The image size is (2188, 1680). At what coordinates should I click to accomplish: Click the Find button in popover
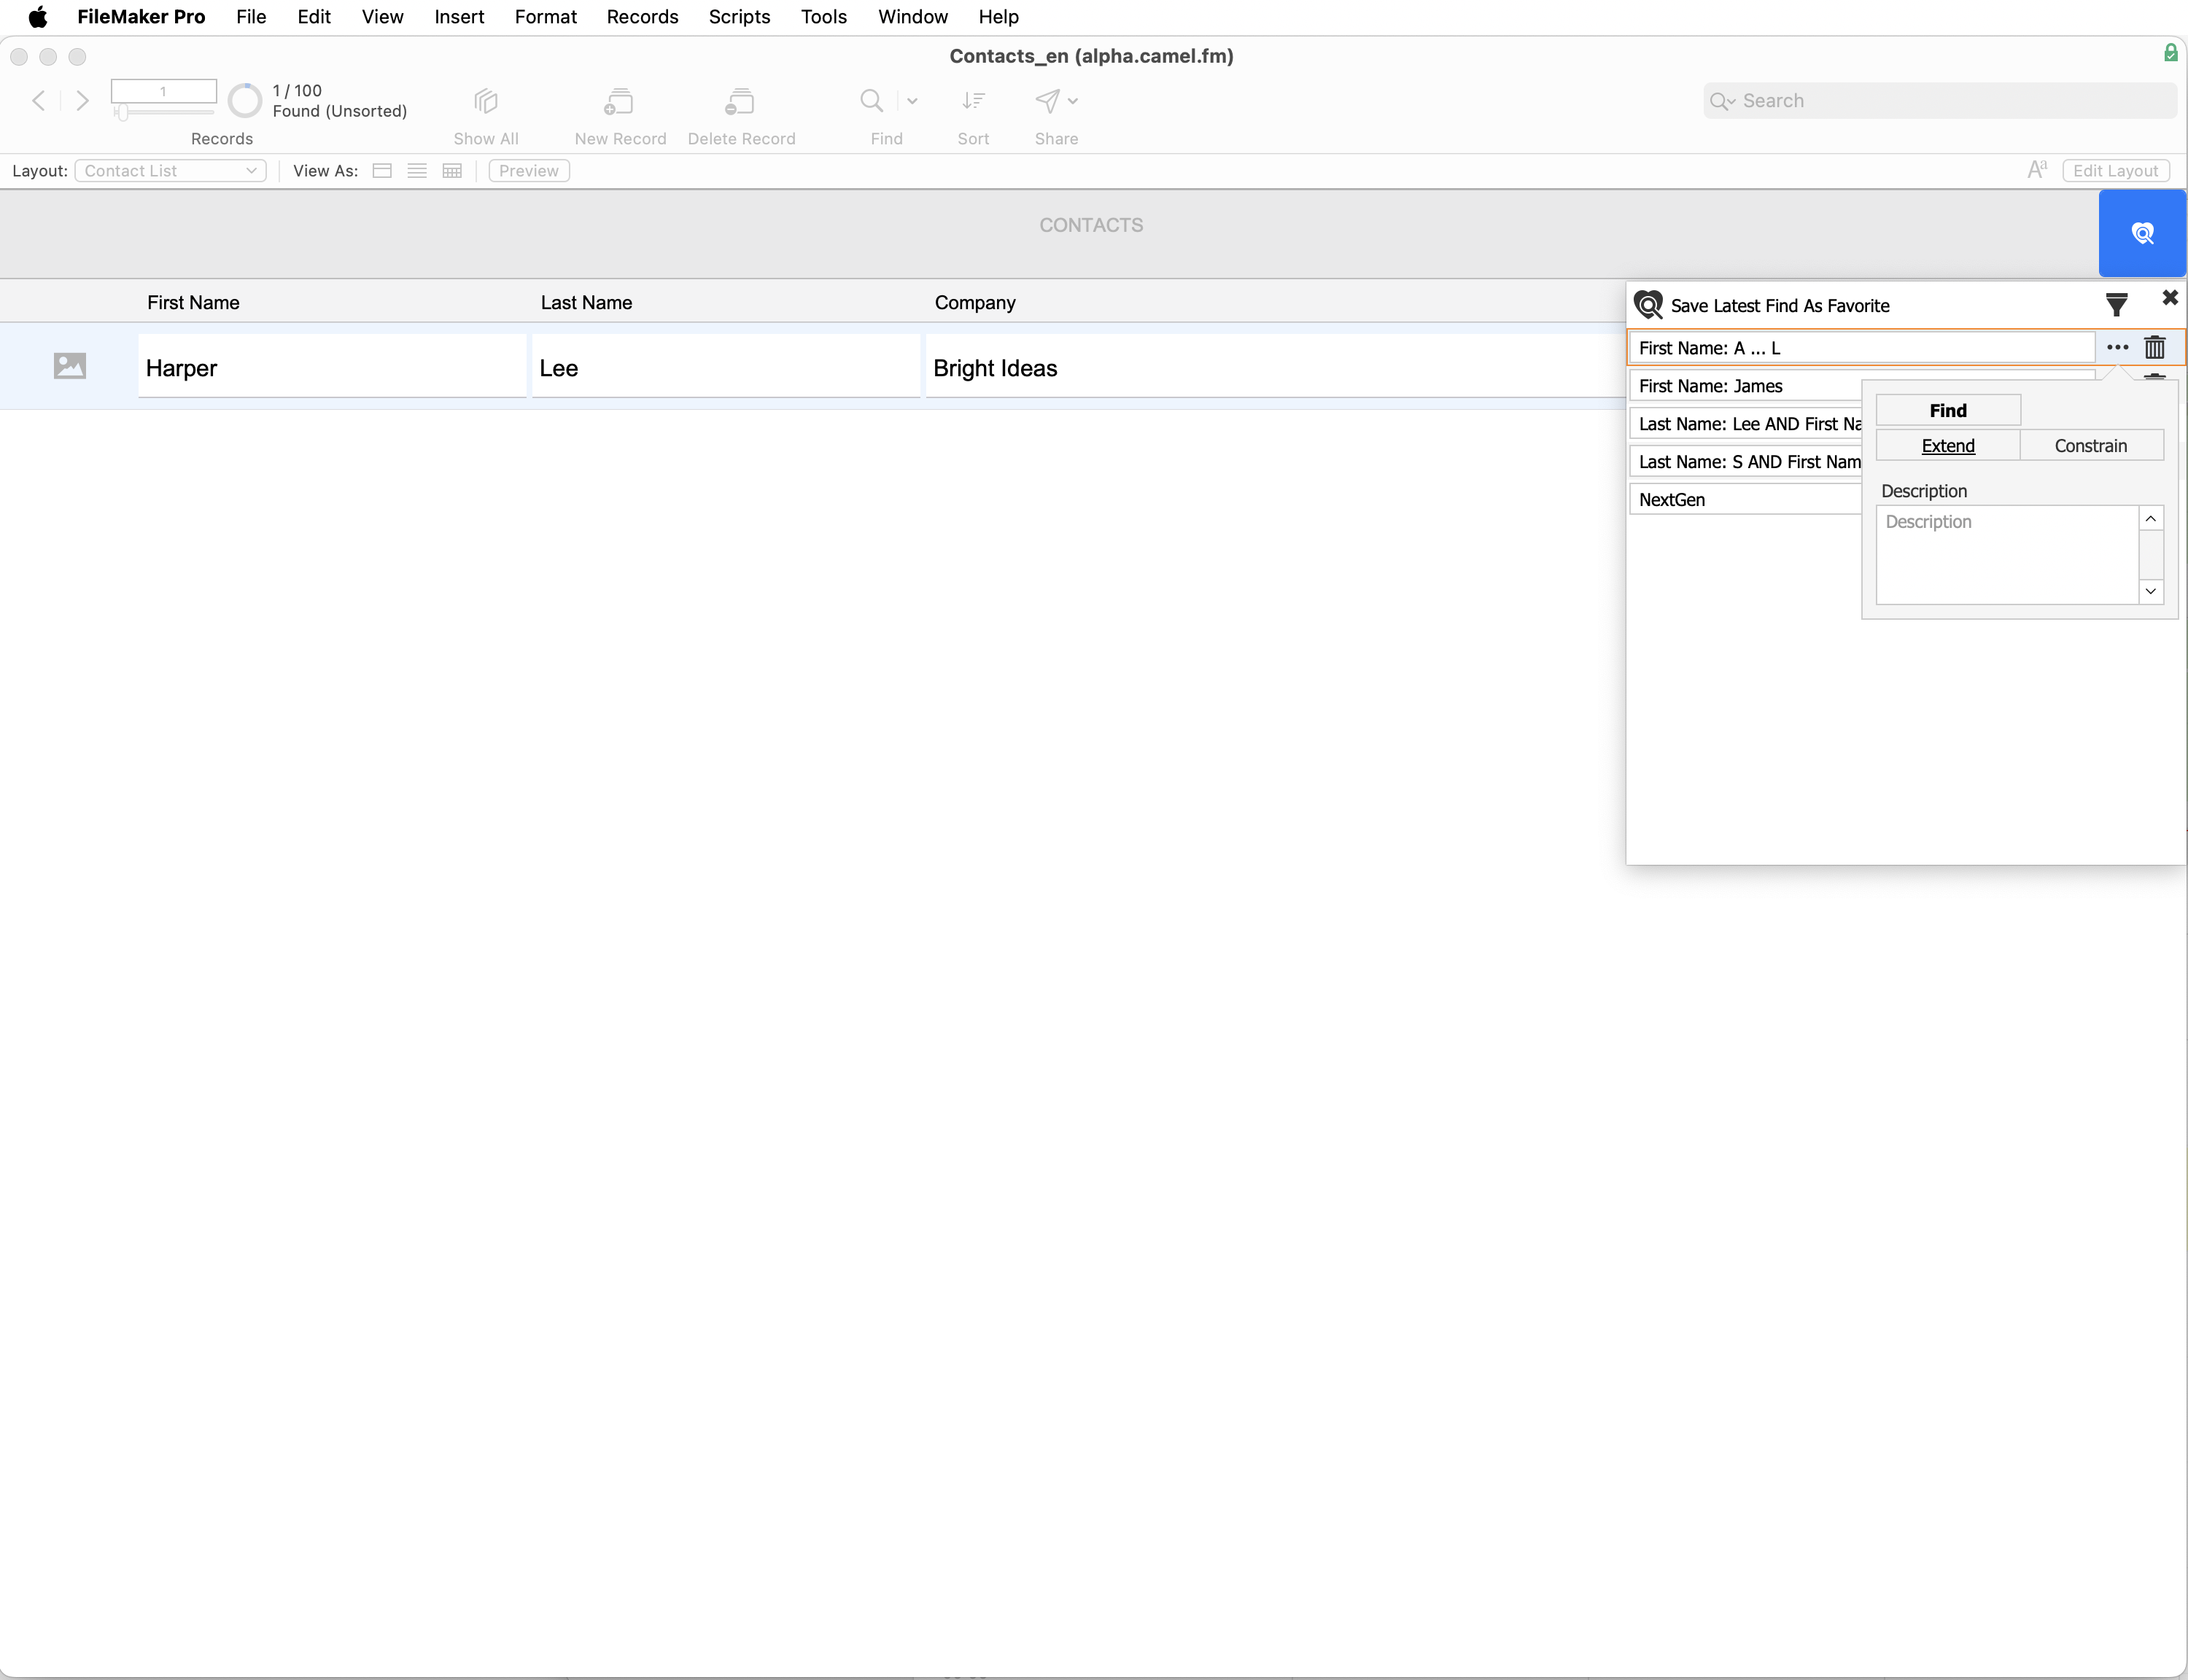coord(1948,410)
